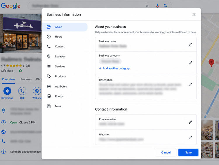Click the Website button in background panel
Viewport: 219px width, 165px height.
(37, 93)
